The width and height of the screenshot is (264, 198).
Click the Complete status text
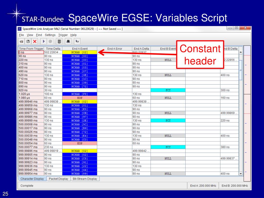(27, 186)
